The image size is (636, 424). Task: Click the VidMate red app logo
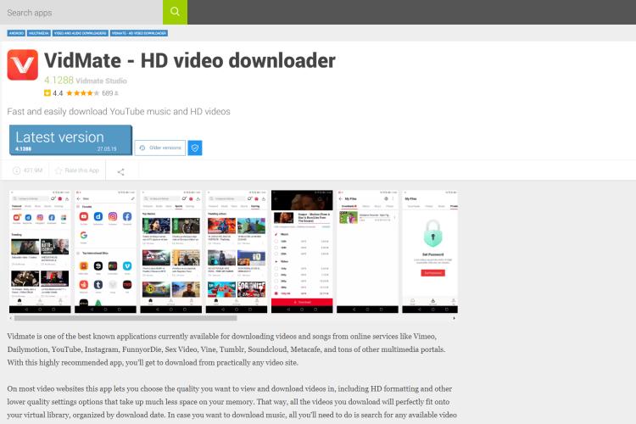(23, 64)
